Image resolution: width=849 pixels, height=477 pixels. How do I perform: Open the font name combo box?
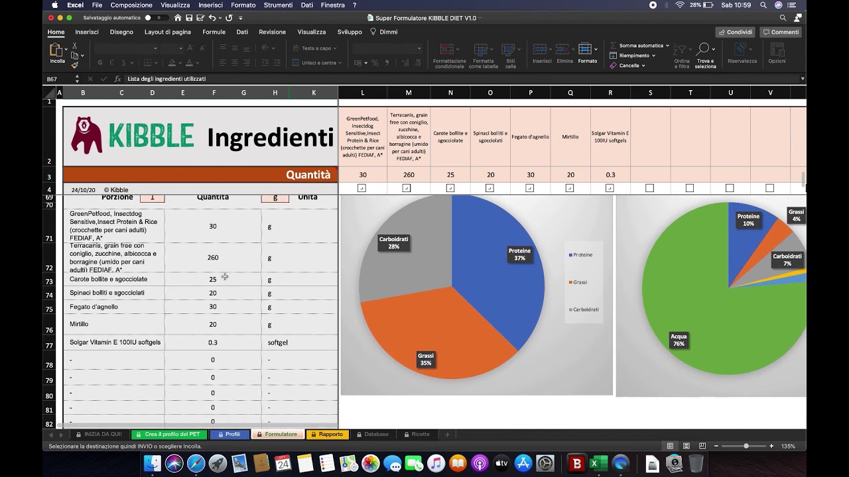(127, 48)
